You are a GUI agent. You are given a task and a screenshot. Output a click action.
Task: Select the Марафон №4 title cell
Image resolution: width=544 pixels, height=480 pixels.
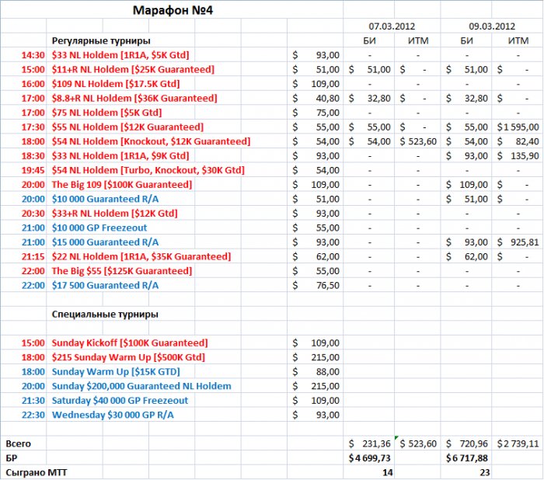(x=173, y=10)
